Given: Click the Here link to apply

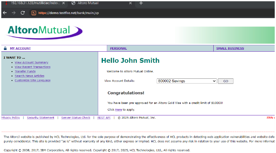Looking at the screenshot, I should [118, 110].
